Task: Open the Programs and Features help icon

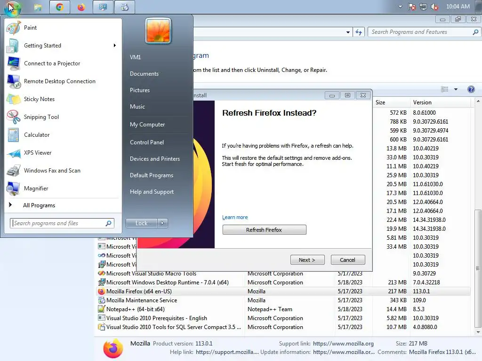Action: [x=471, y=89]
